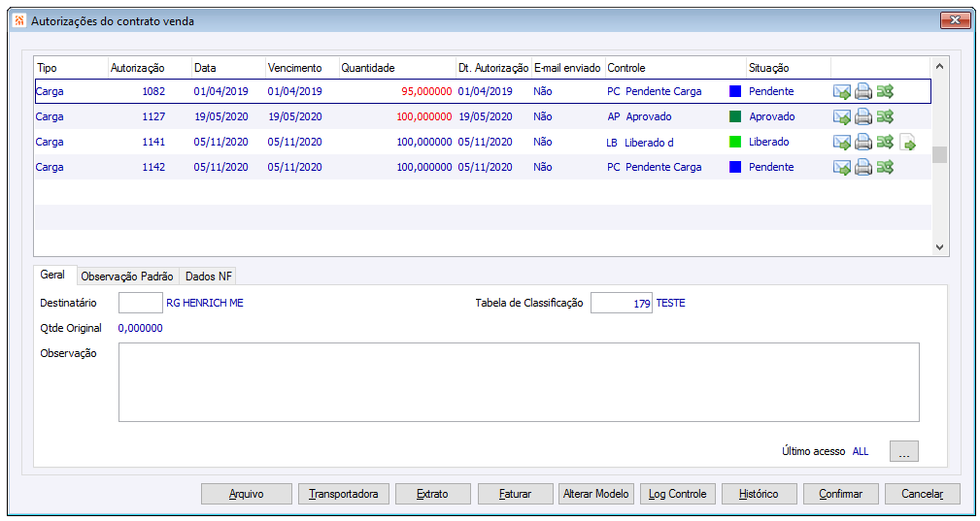Open Histórico
Image resolution: width=980 pixels, height=521 pixels.
(759, 494)
